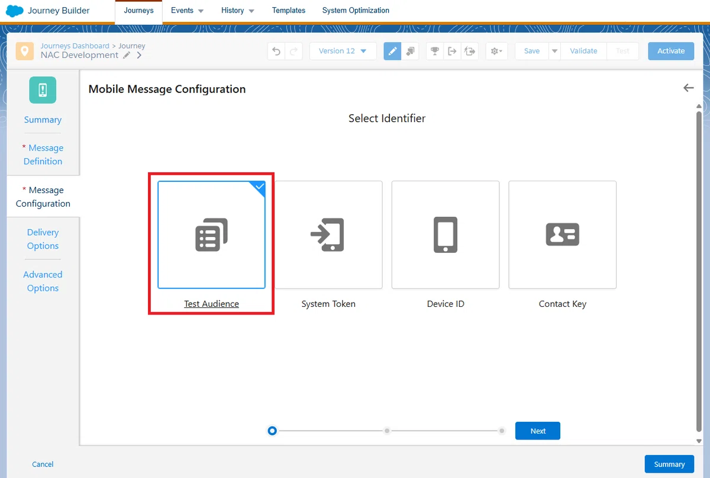Click the Validate button
The width and height of the screenshot is (710, 478).
583,51
